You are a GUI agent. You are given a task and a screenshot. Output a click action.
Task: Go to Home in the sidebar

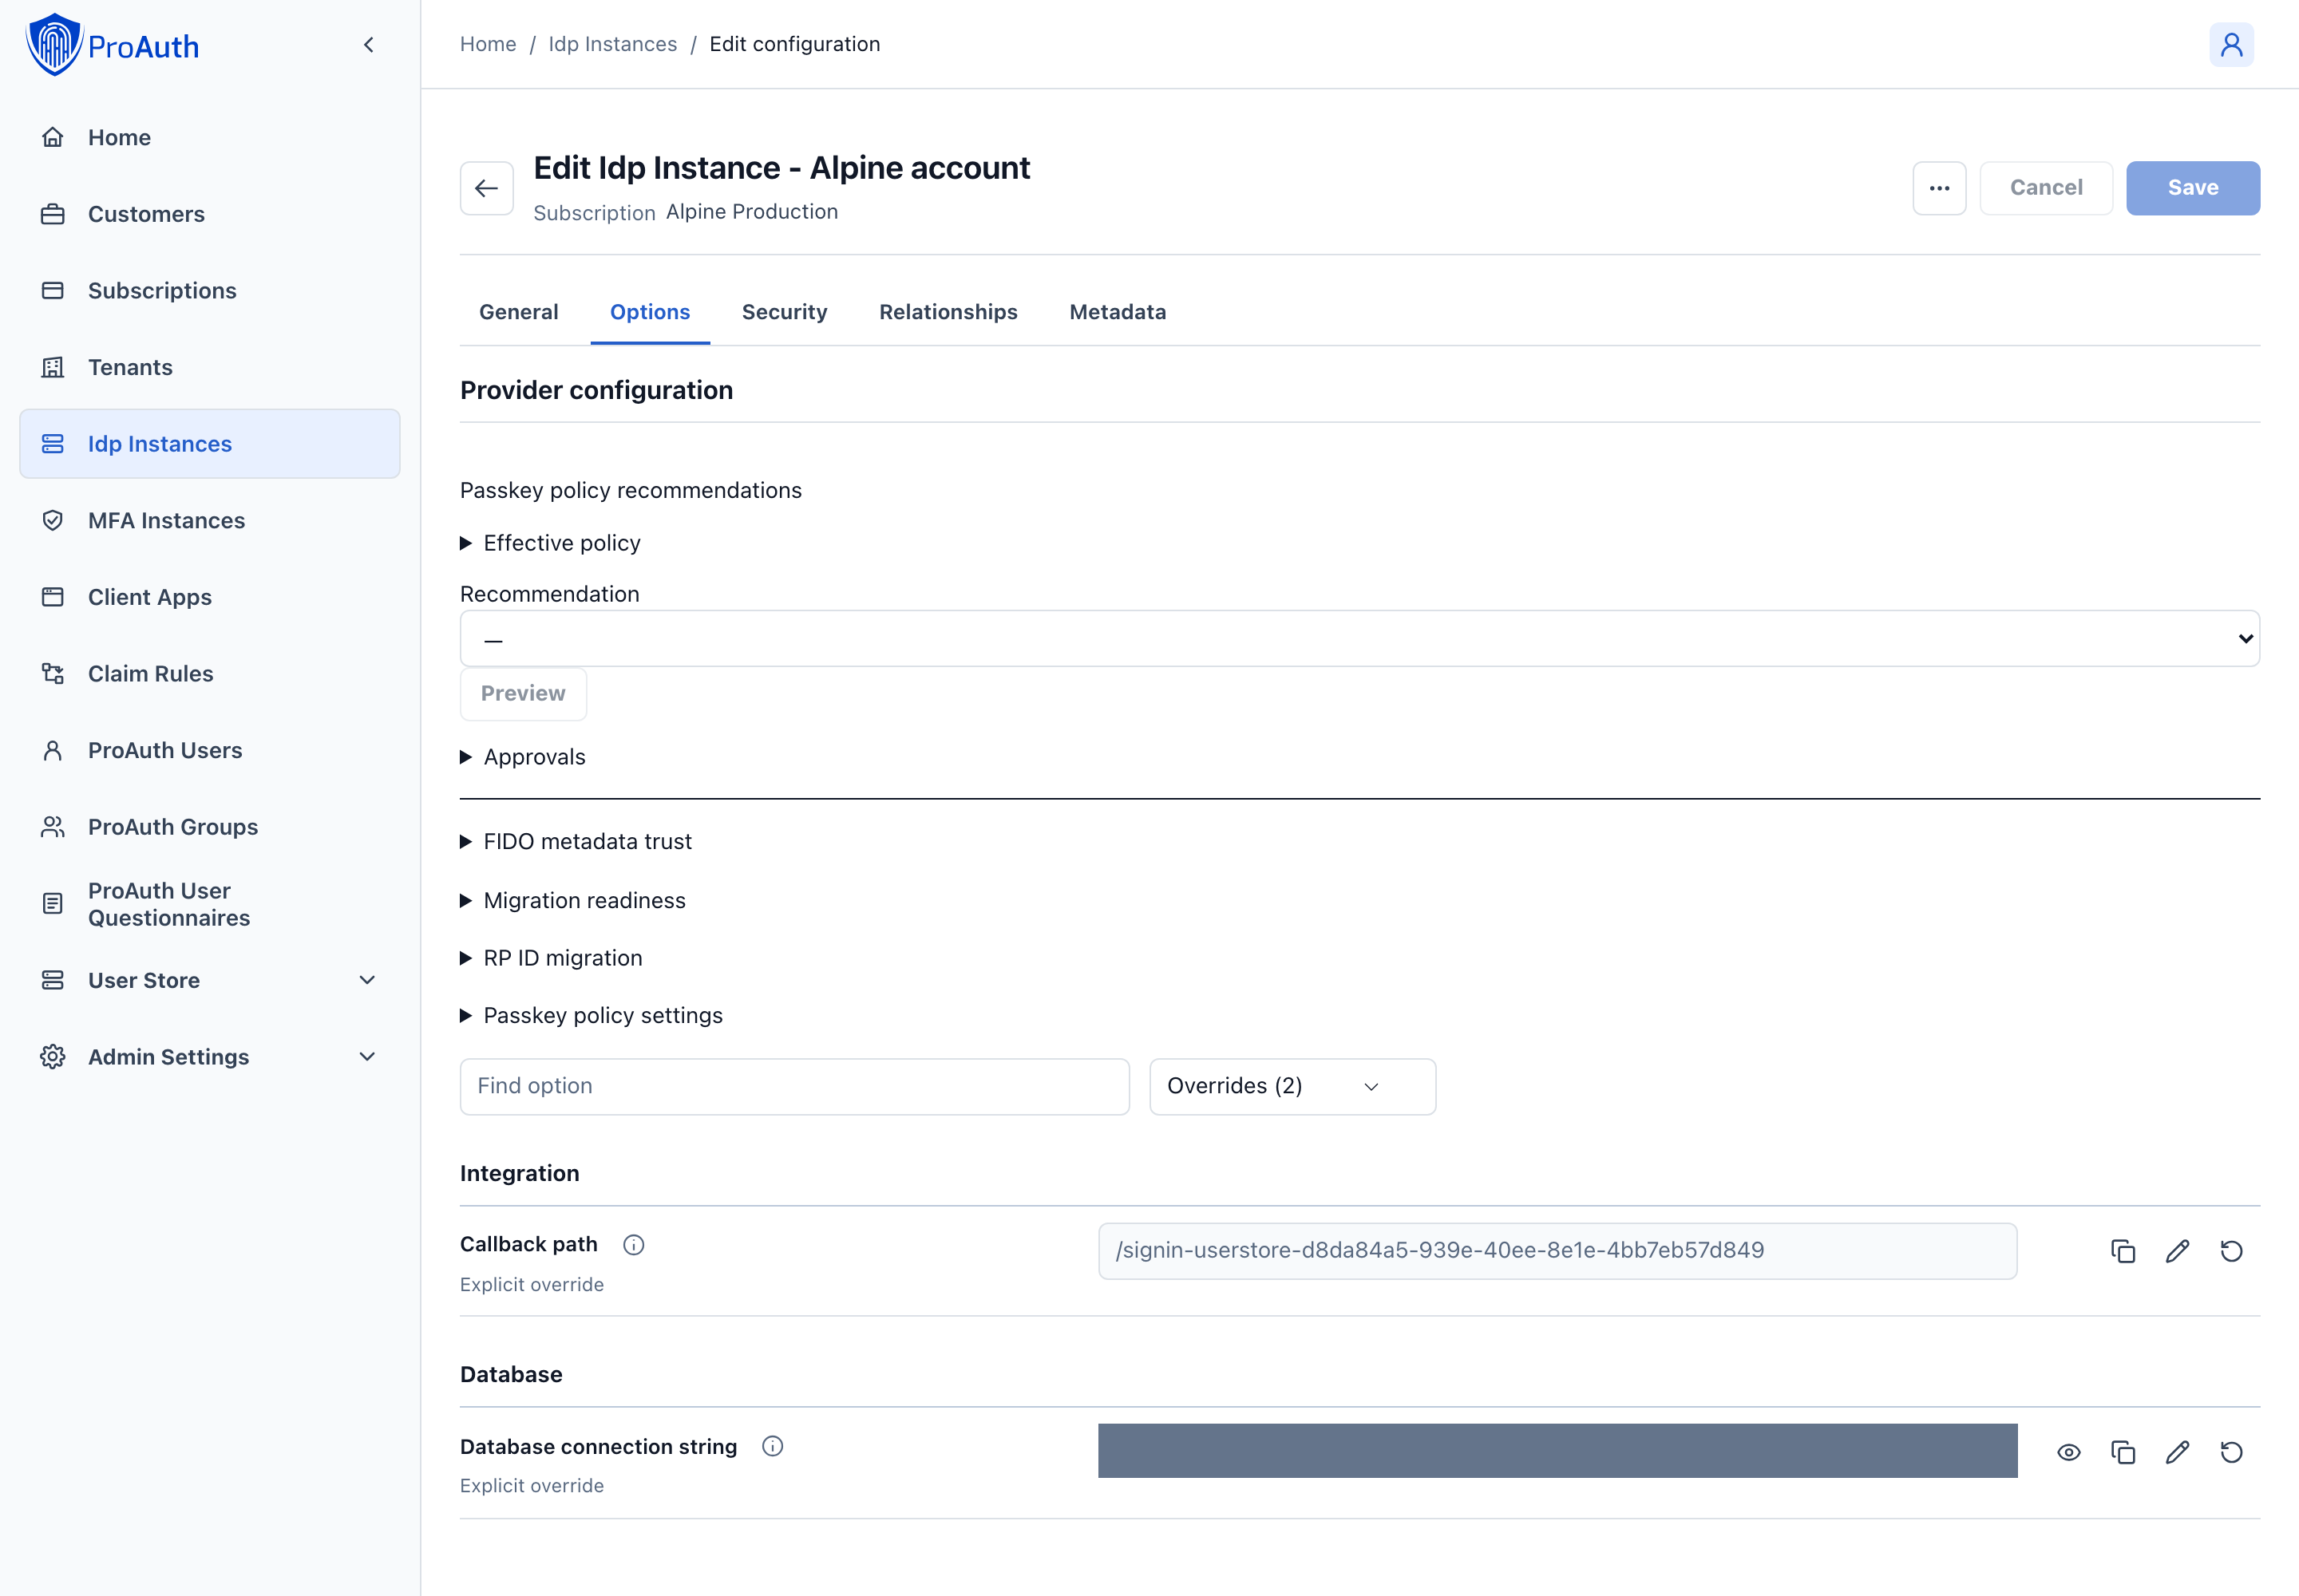tap(210, 138)
